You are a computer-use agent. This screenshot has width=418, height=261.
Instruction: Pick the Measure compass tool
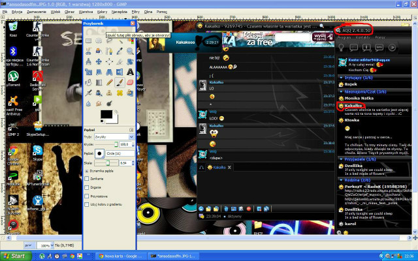[x=88, y=61]
